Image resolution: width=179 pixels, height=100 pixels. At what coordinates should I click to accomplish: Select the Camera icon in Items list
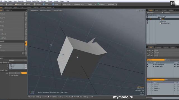coord(160,21)
